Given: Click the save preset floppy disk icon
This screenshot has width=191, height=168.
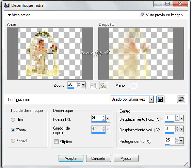Looking at the screenshot, I should (x=160, y=99).
